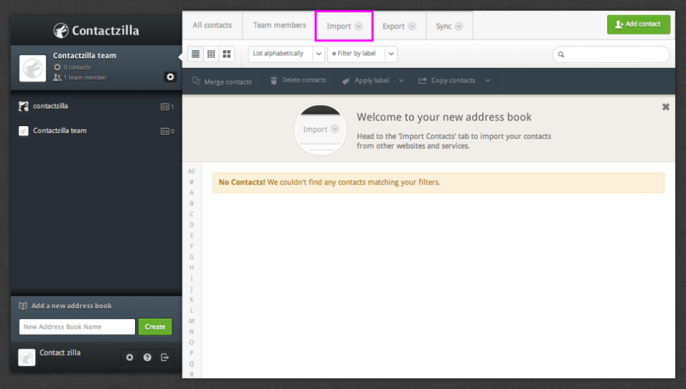Filter contacts by letter P

click(x=191, y=353)
